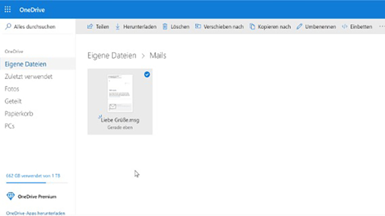Open the Geteilt section

pos(13,101)
